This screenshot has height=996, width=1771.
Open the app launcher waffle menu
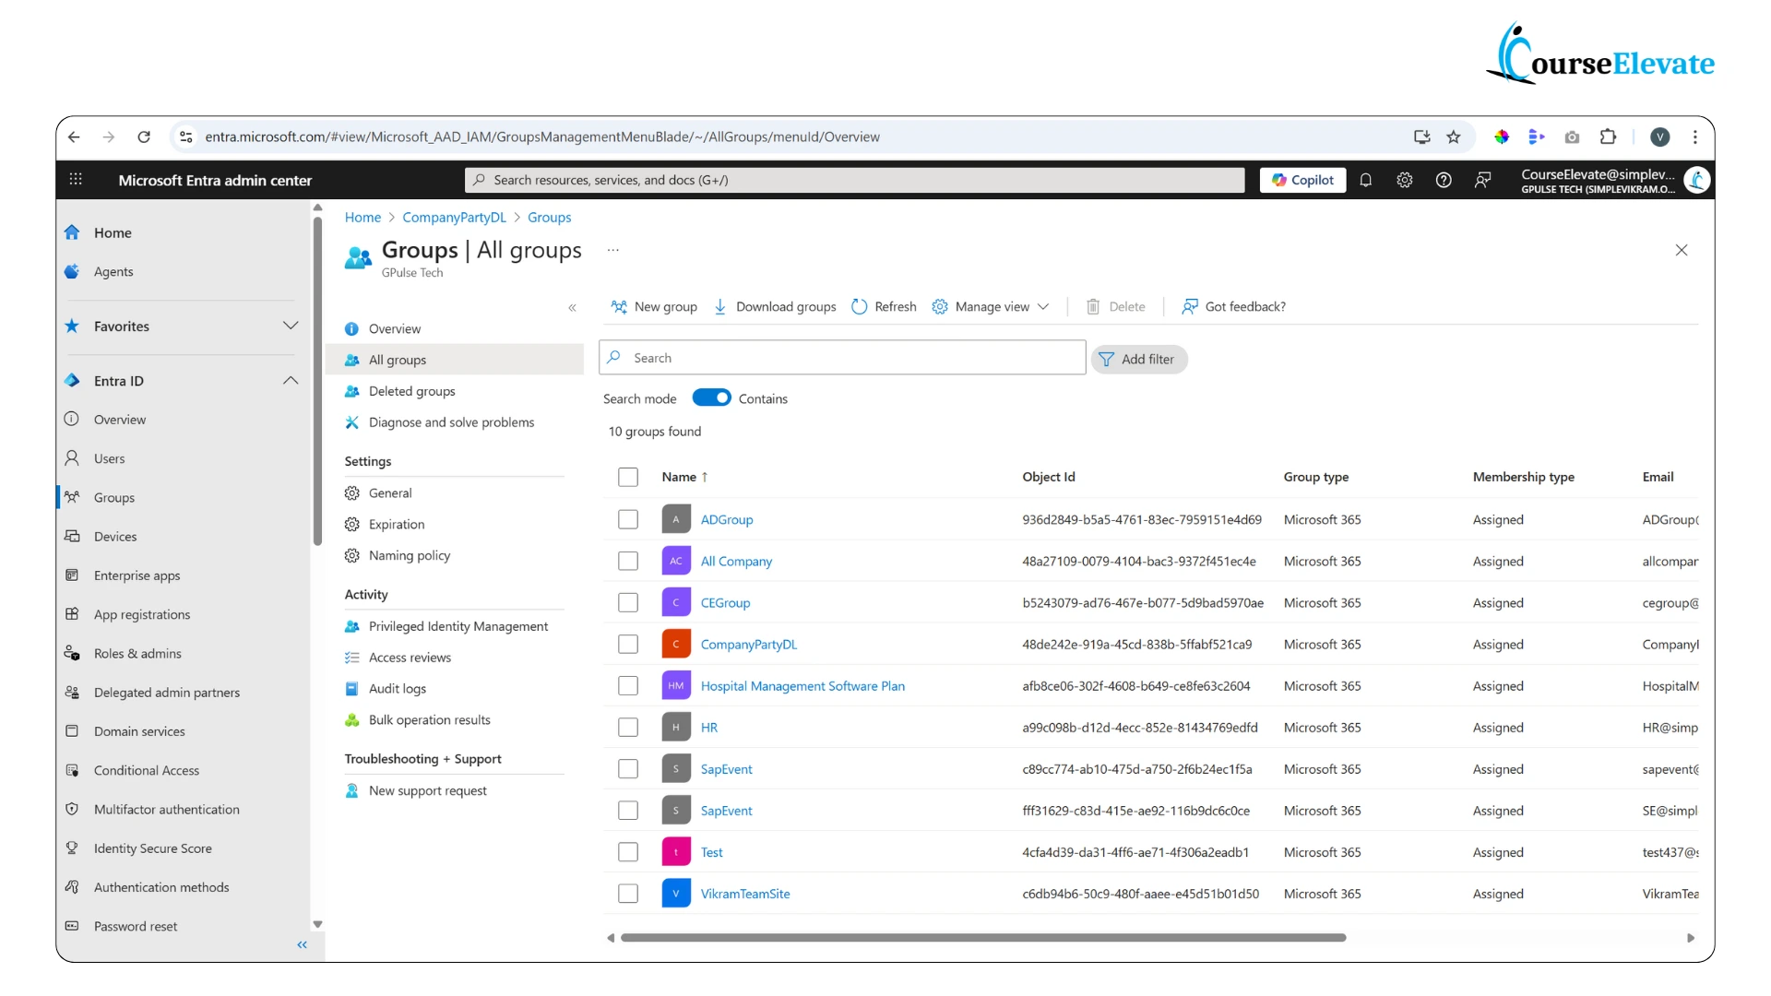tap(77, 180)
